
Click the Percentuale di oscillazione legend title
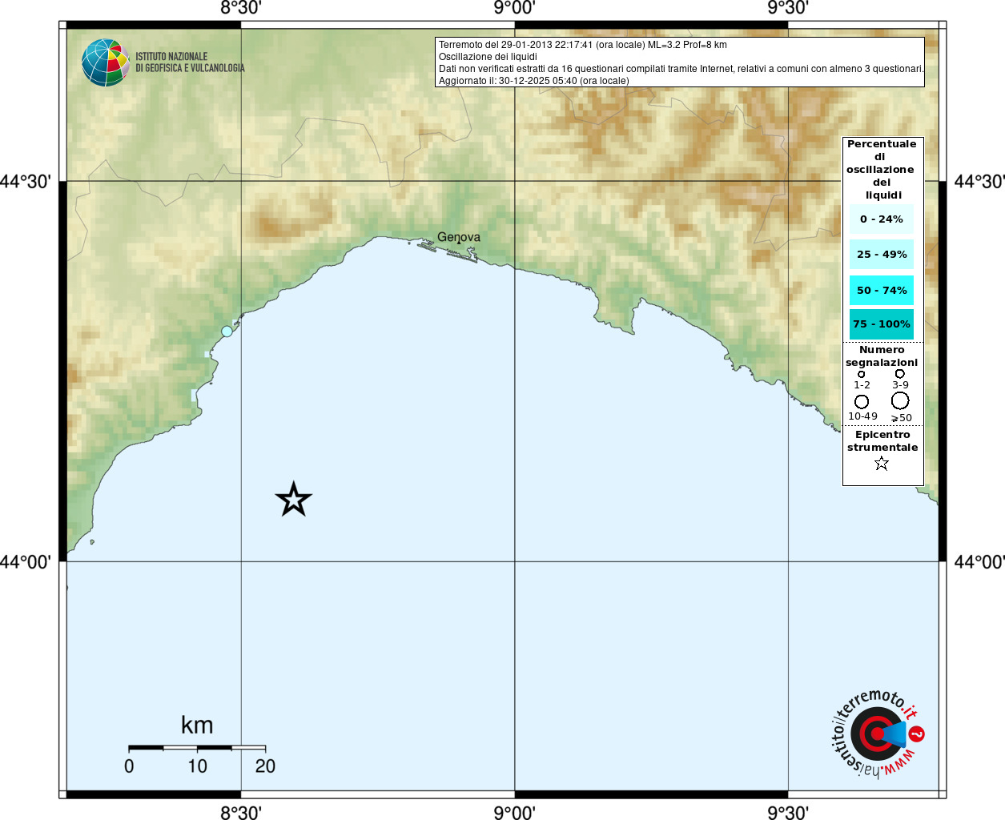coord(882,169)
